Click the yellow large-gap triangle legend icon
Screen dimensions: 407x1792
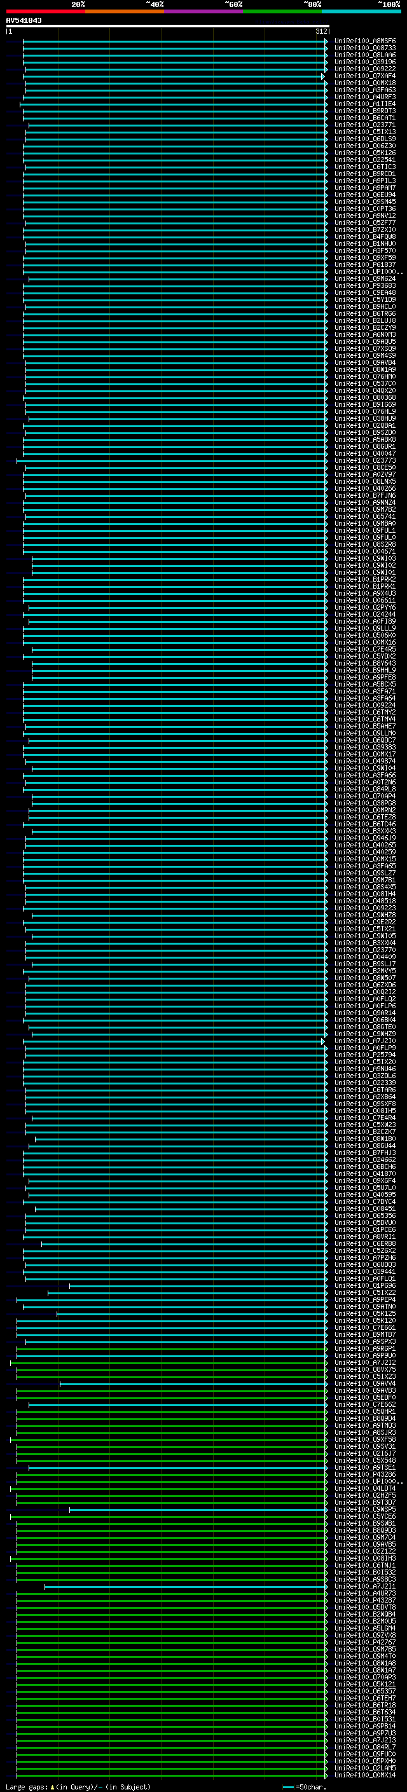pos(52,1786)
